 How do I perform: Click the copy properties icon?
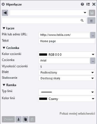tap(25, 119)
